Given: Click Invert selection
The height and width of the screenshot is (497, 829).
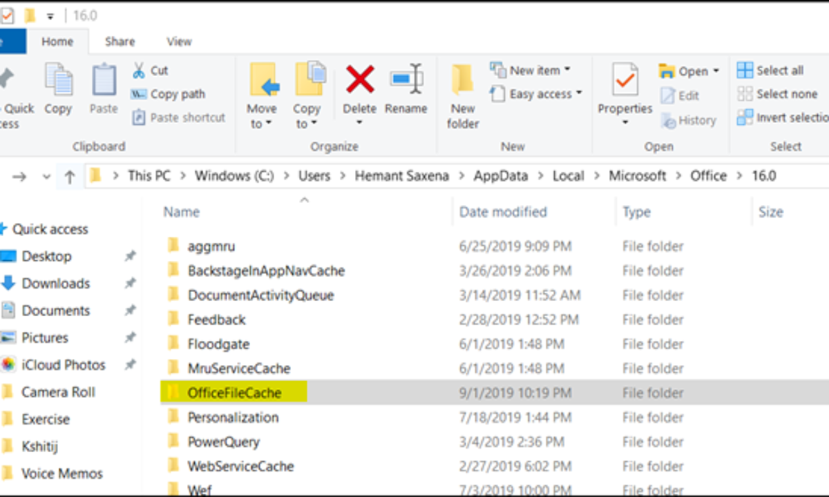Looking at the screenshot, I should (782, 117).
